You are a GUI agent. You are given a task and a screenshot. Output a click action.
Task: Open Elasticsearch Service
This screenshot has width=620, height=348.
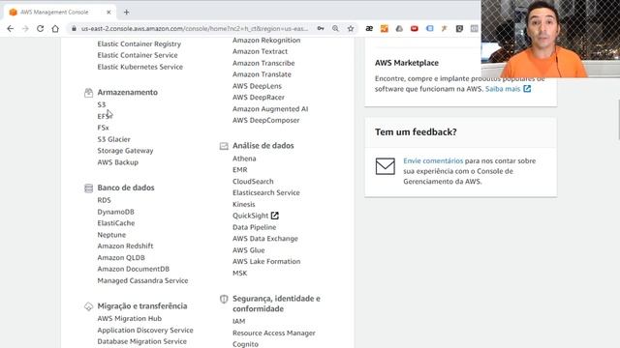(266, 193)
